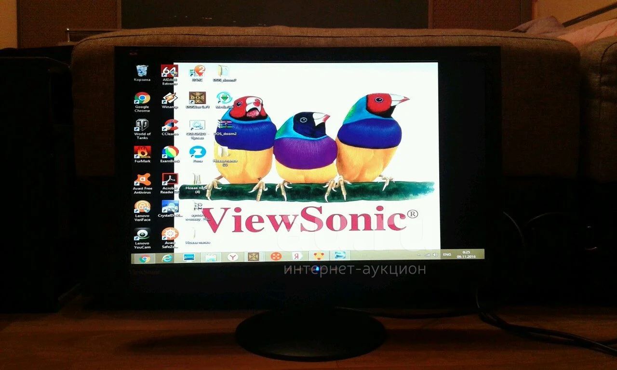Screen dimensions: 617x370
Task: Switch the ENG input language indicator
Action: click(447, 254)
